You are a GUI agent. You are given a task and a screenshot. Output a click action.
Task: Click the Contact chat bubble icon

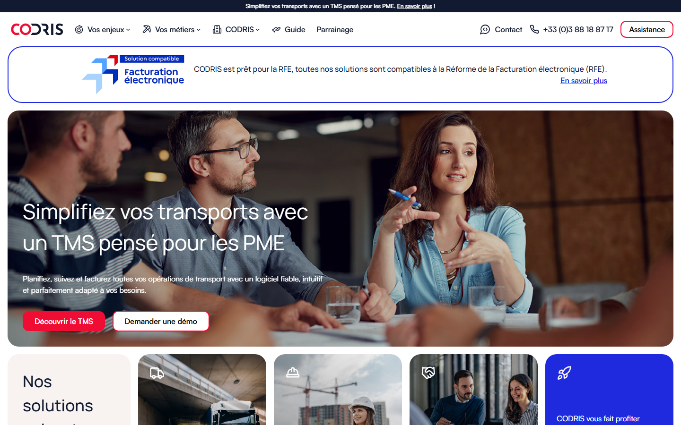(485, 29)
